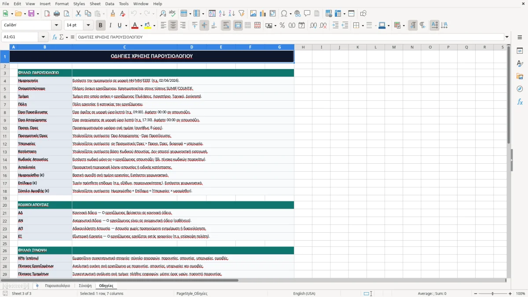Toggle Wrap Text button

226,26
